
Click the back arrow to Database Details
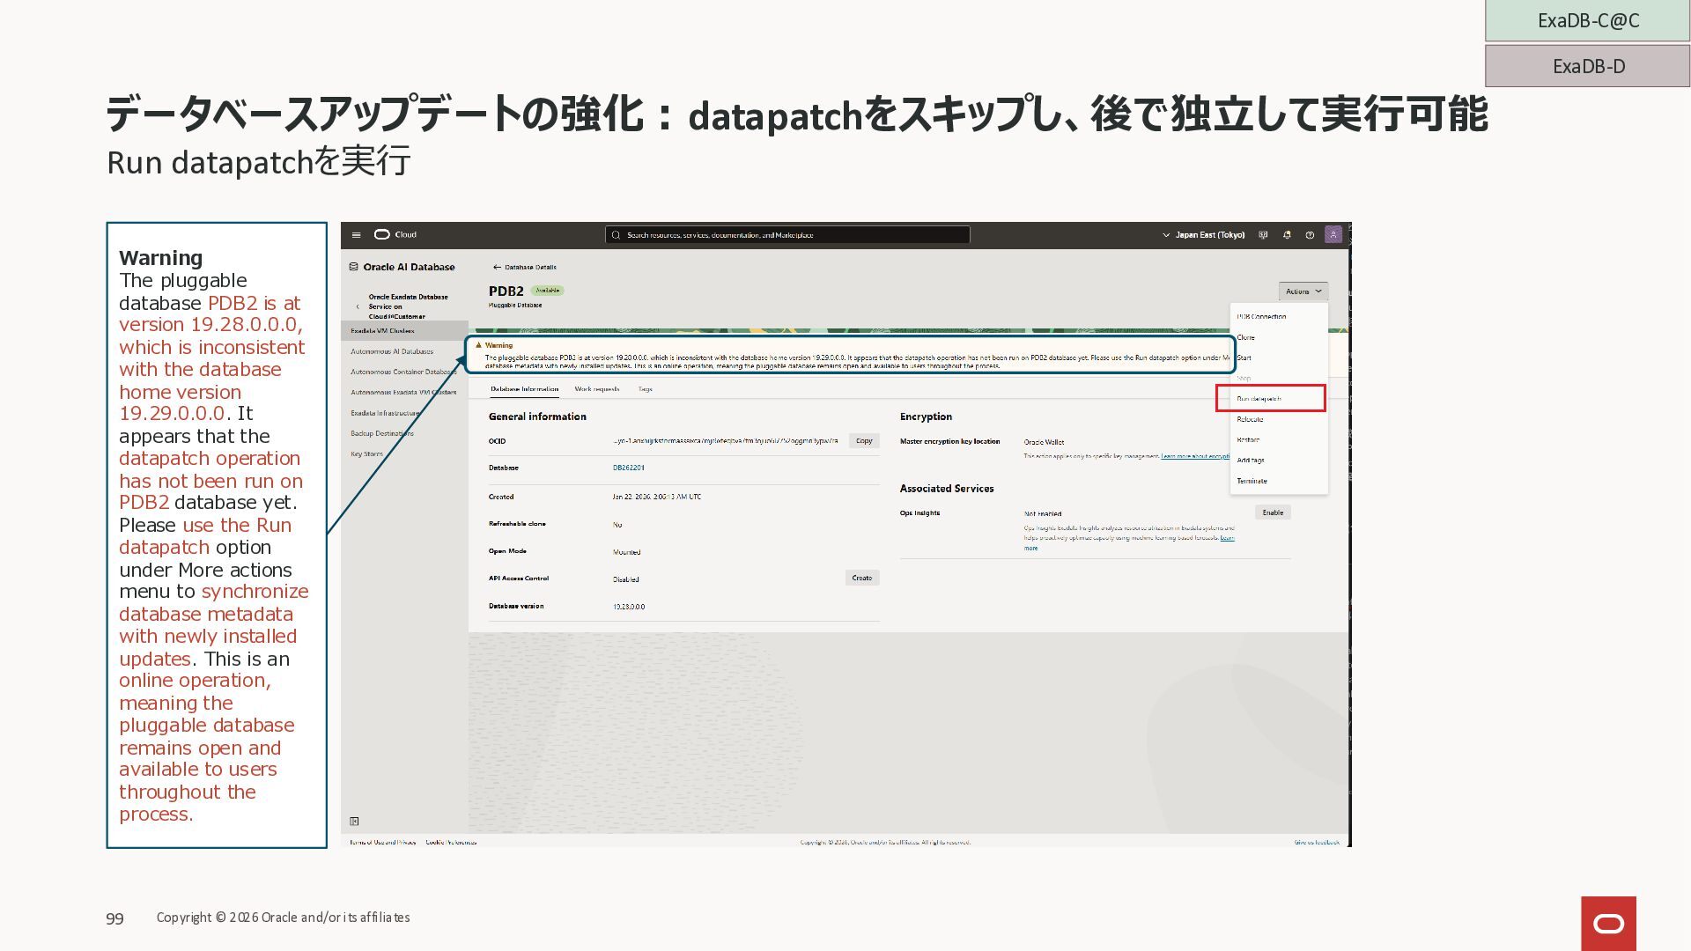tap(497, 267)
